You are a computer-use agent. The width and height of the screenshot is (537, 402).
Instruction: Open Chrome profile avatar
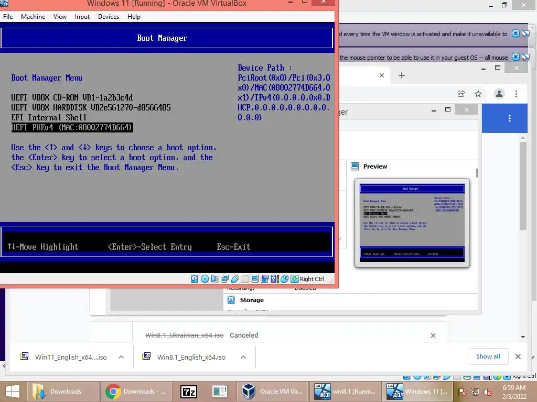click(499, 94)
